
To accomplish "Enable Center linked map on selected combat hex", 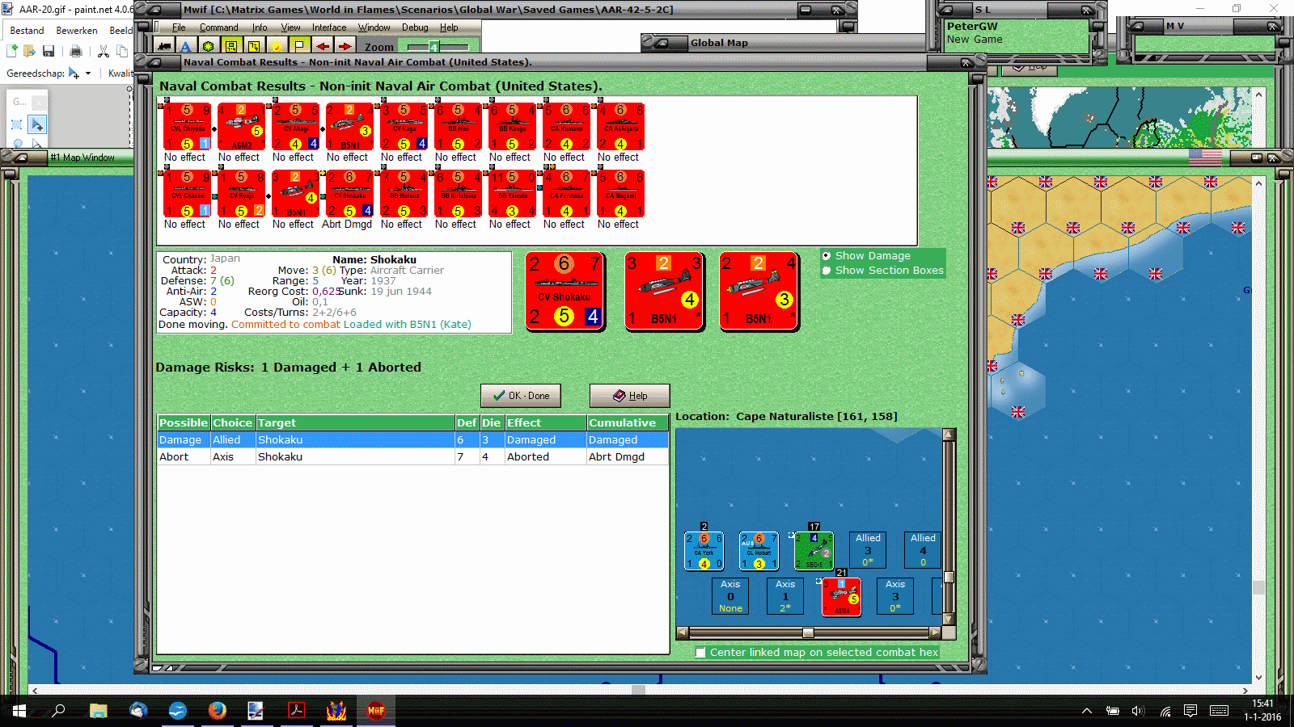I will pyautogui.click(x=700, y=653).
